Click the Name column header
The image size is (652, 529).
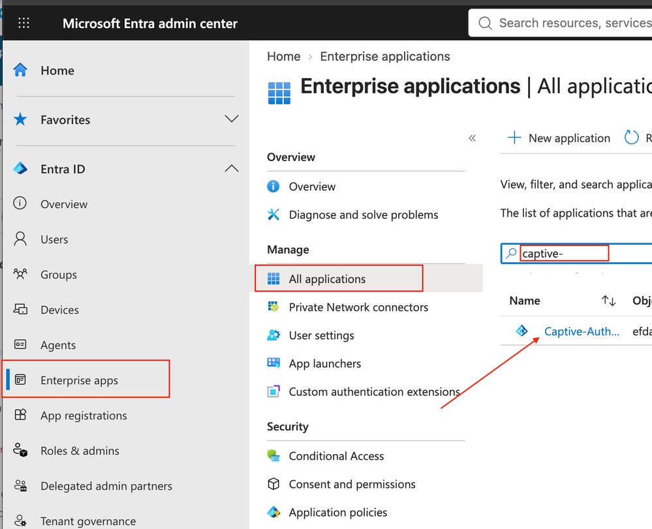[x=524, y=301]
